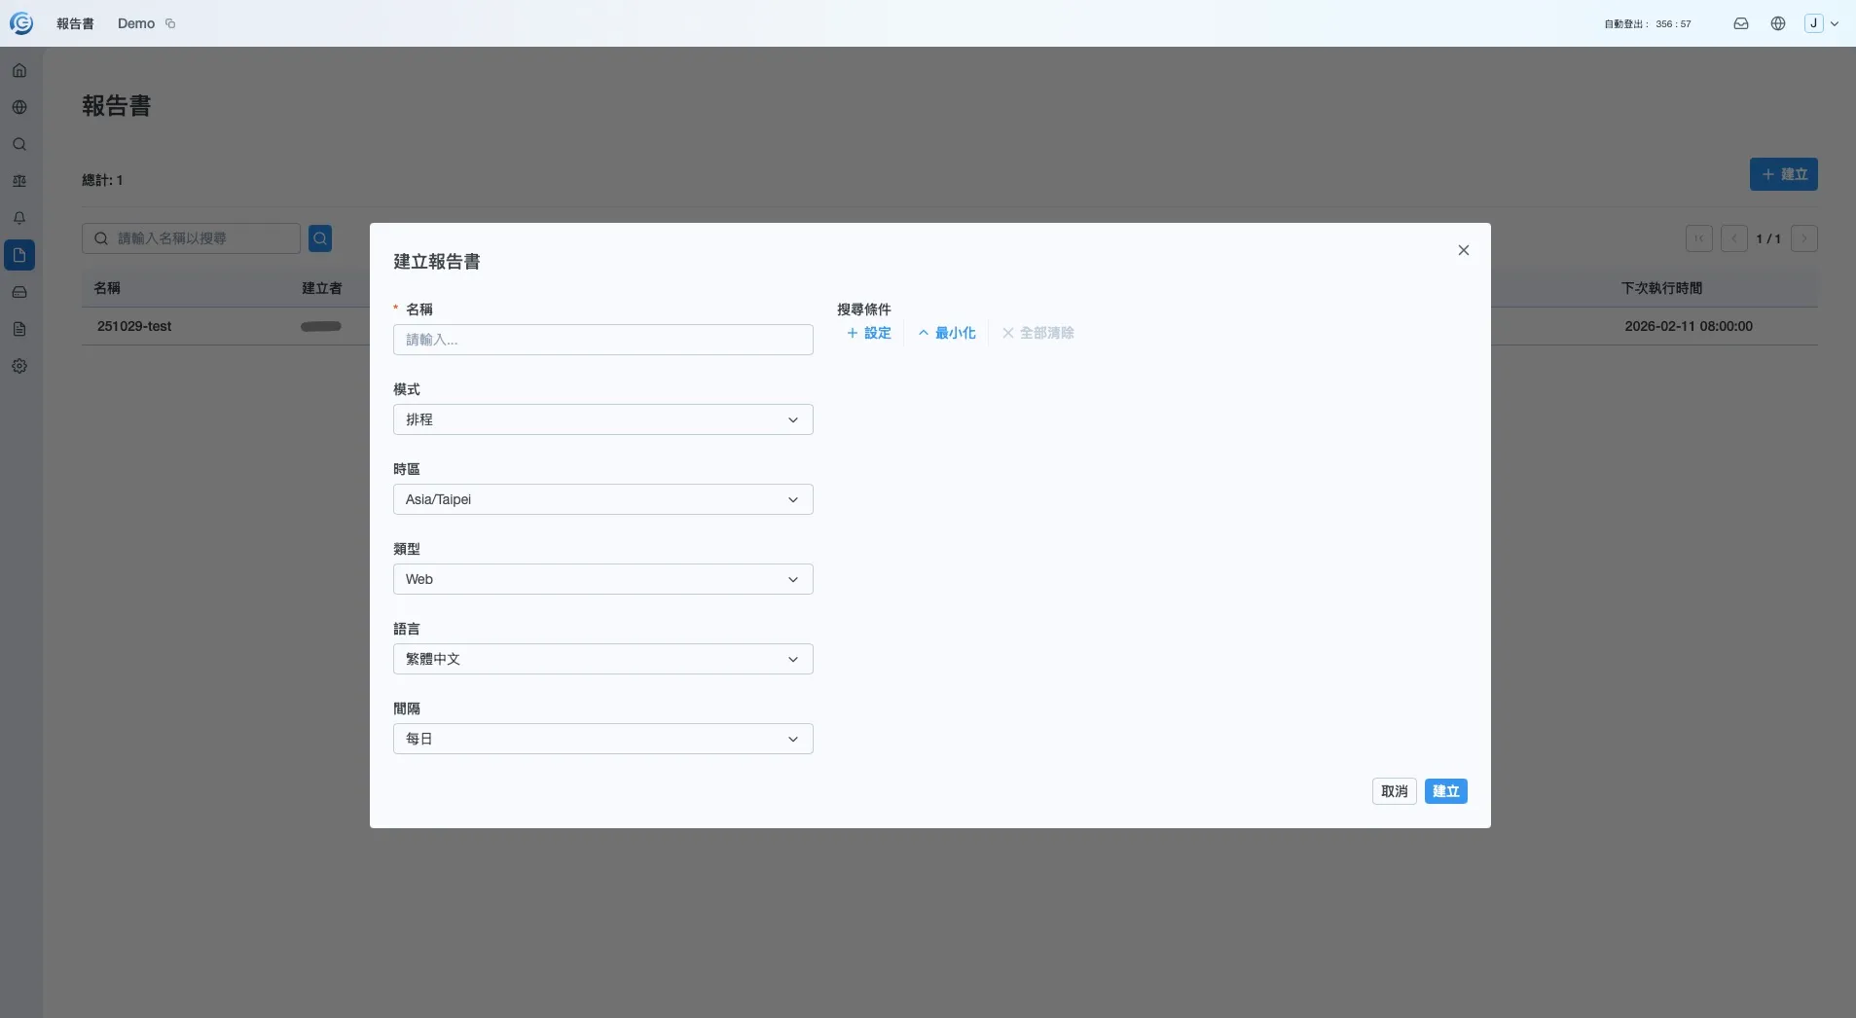Click the 1 / 1 page indicator
This screenshot has height=1018, width=1856.
point(1768,238)
